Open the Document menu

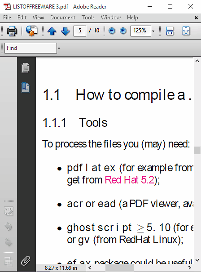click(x=63, y=18)
